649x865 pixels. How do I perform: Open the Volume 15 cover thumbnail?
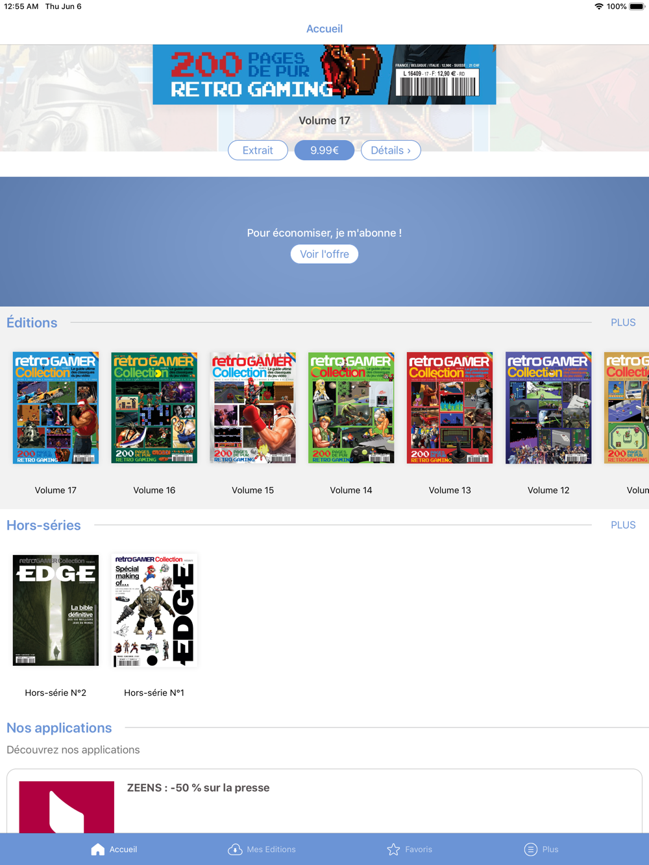click(x=253, y=408)
